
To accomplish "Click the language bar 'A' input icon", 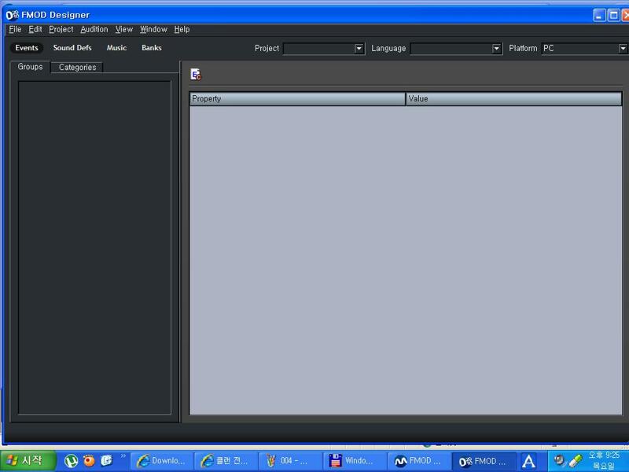I will tap(528, 461).
